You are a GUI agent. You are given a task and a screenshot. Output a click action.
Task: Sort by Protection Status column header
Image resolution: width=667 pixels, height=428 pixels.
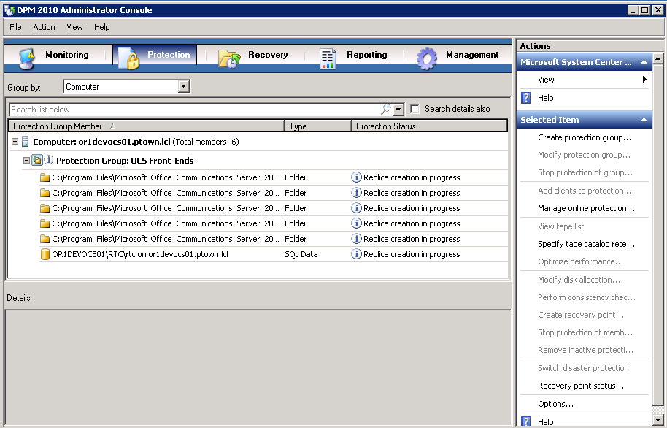[x=429, y=126]
